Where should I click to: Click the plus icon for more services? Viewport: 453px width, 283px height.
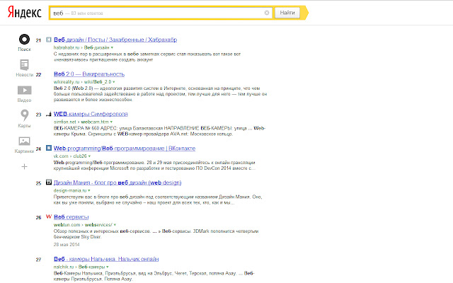[24, 166]
